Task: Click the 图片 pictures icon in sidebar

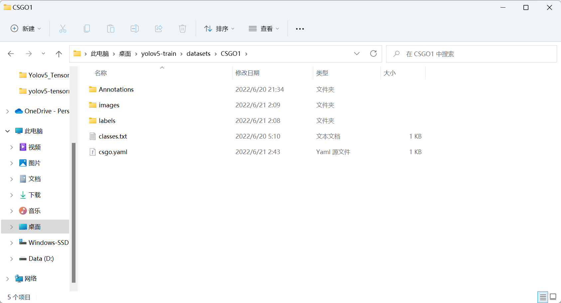Action: (x=23, y=163)
